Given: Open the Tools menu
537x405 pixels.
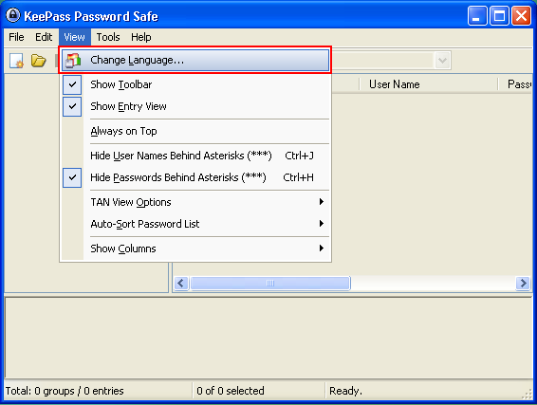Looking at the screenshot, I should [x=108, y=37].
